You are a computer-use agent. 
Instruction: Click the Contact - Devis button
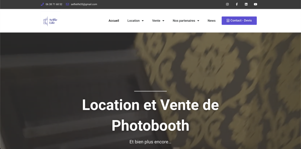[x=239, y=21]
